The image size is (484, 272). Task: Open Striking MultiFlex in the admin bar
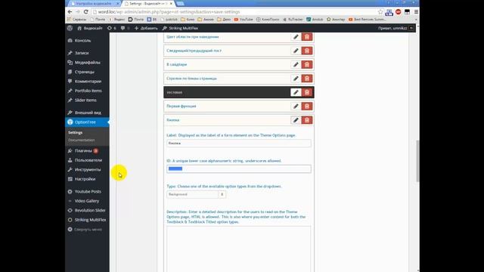pos(180,28)
